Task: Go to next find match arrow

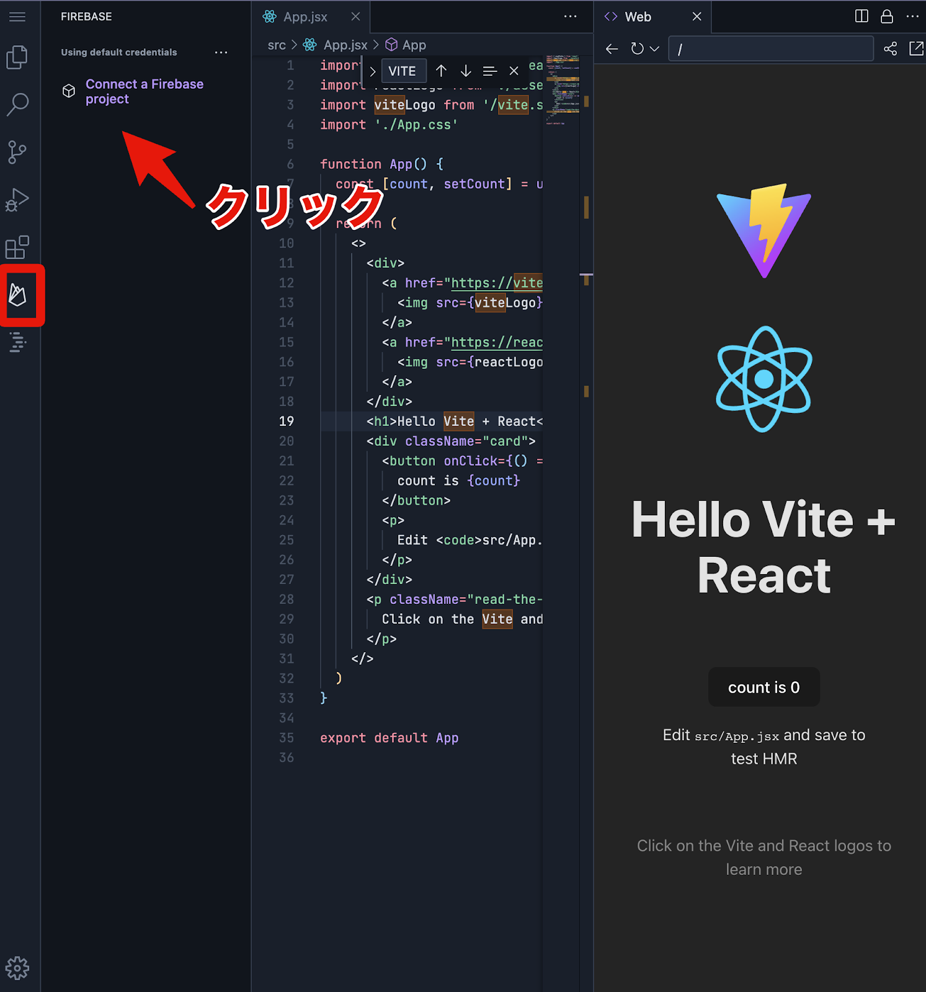Action: coord(466,71)
